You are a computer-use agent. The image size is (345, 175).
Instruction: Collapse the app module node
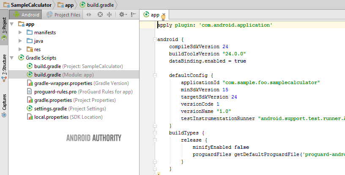pos(12,24)
